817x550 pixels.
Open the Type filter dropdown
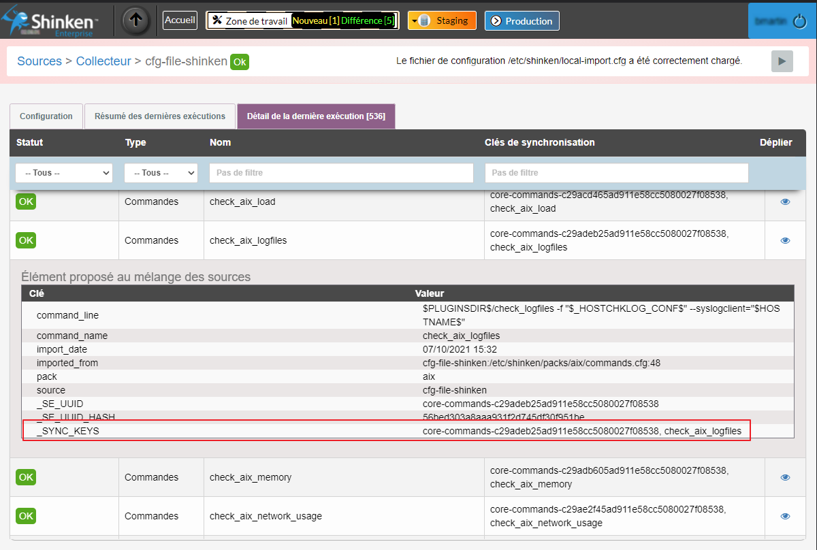(161, 173)
